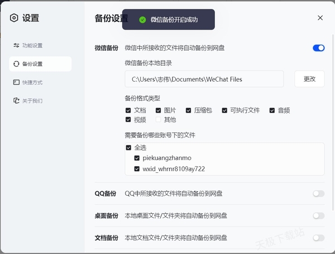Uncheck the 文档 format checkbox
The width and height of the screenshot is (335, 254).
tap(128, 111)
